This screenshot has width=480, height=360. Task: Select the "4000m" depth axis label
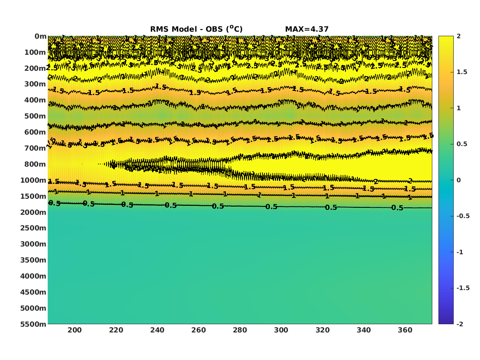click(x=33, y=276)
